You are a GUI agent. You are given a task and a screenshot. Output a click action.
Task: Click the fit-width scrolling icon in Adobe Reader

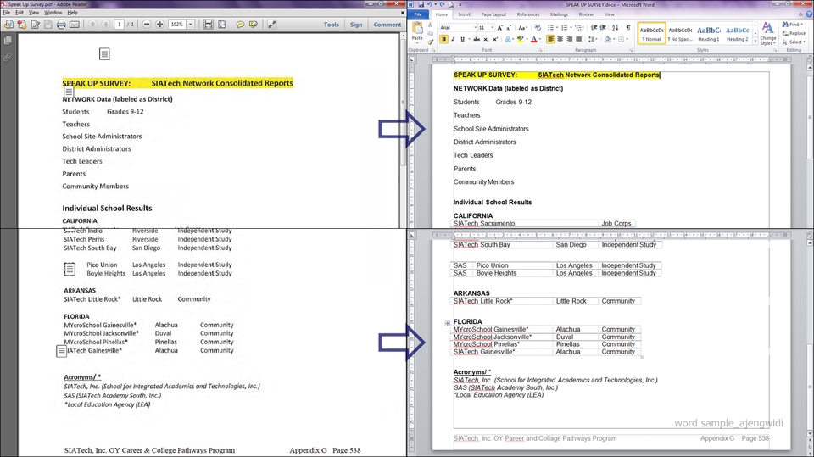[209, 25]
